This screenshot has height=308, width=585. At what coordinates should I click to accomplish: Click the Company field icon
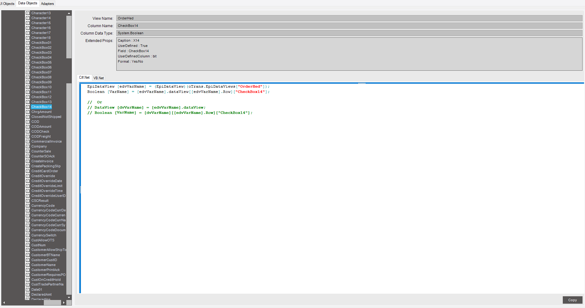(28, 146)
